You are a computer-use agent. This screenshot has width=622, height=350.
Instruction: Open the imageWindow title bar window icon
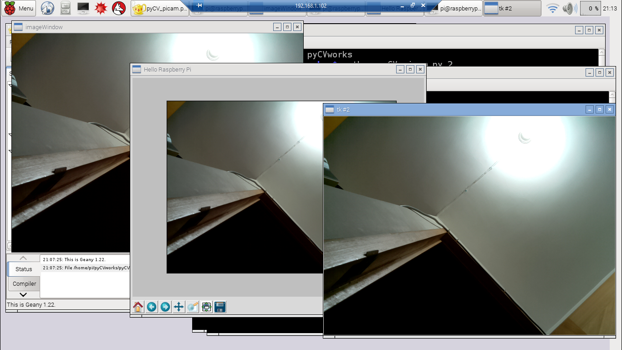18,27
